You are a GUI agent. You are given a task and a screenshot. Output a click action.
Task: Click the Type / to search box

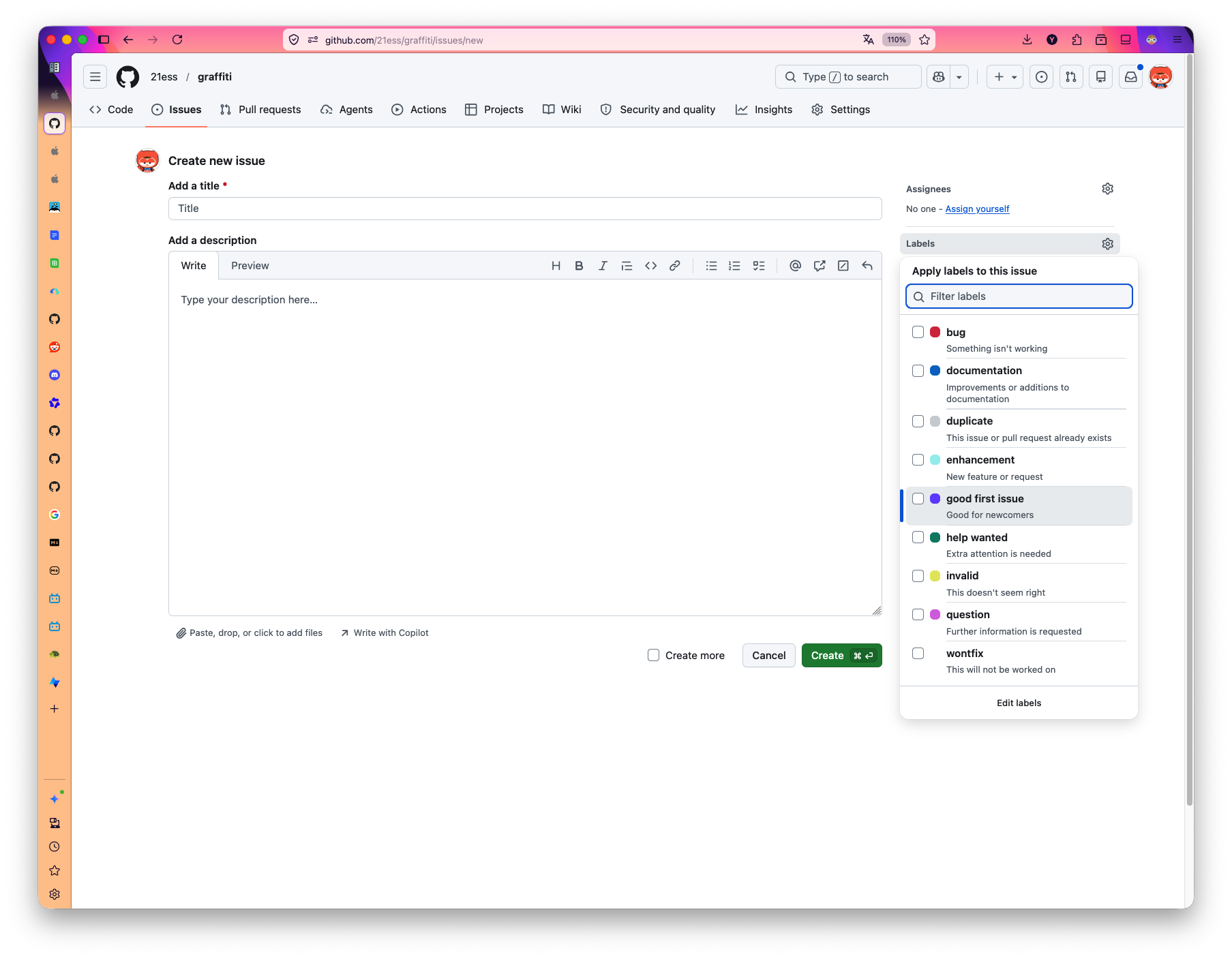point(847,77)
